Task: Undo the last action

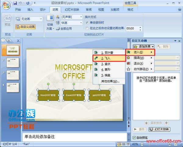Action: (x=20, y=3)
